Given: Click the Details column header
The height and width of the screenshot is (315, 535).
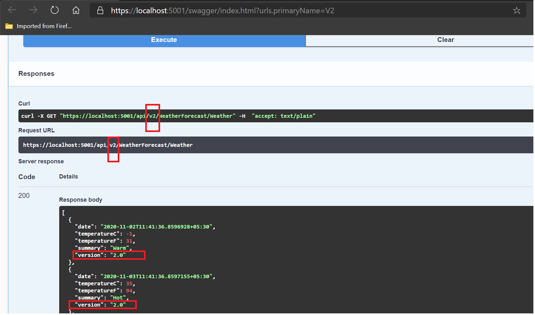Looking at the screenshot, I should (x=68, y=176).
